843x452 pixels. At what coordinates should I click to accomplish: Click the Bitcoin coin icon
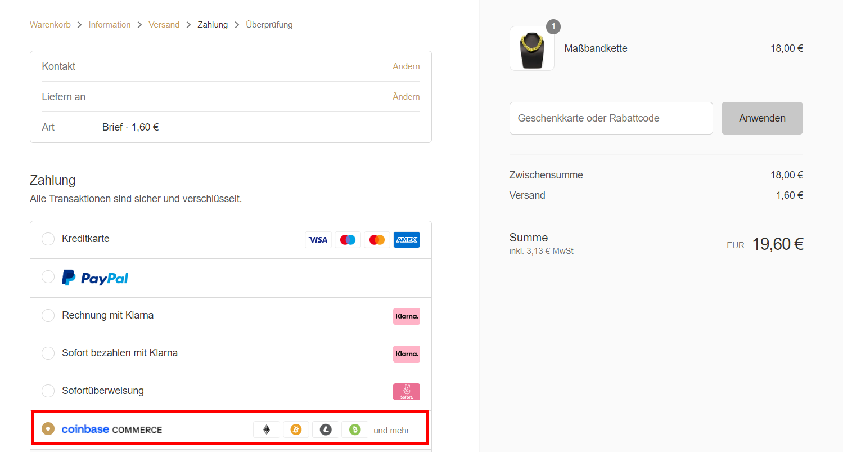296,429
